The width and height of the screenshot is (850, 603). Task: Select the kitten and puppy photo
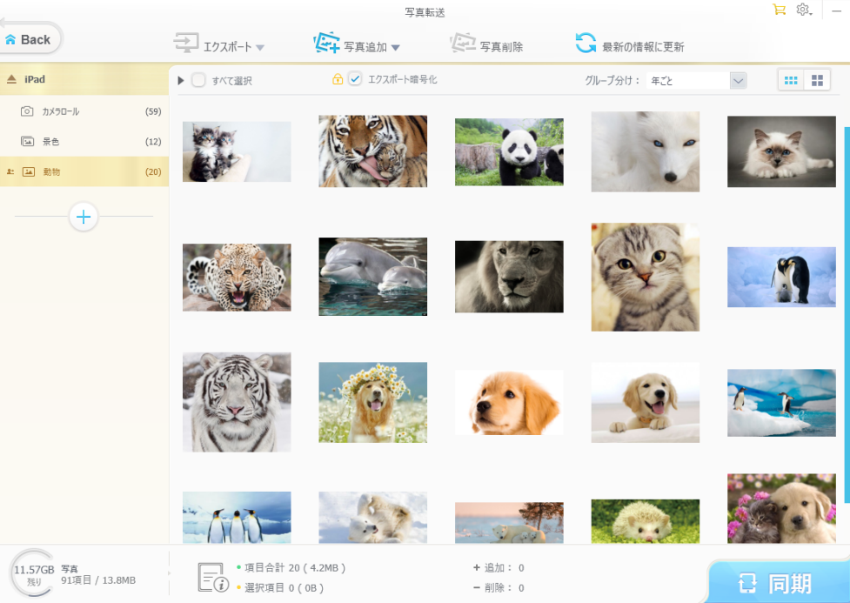[x=781, y=509]
